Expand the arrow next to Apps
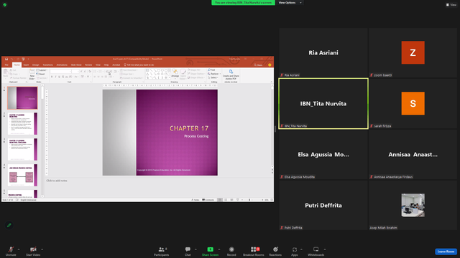This screenshot has height=258, width=460. 301,249
